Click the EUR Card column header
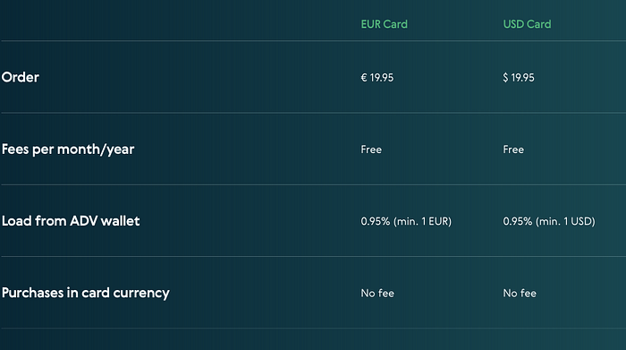Image resolution: width=626 pixels, height=350 pixels. [384, 24]
